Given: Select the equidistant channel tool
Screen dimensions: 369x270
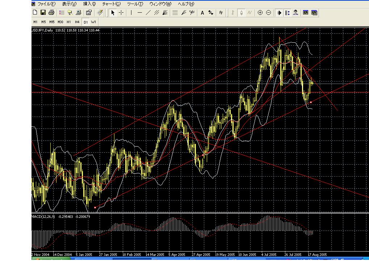Looking at the screenshot, I should [156, 13].
